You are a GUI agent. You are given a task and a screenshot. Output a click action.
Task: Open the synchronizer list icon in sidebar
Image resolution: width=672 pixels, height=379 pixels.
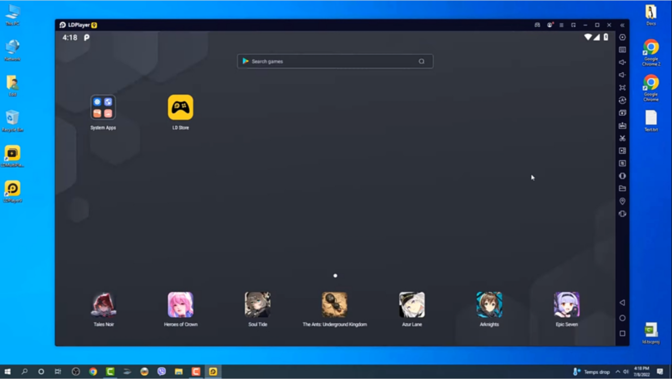pos(622,163)
